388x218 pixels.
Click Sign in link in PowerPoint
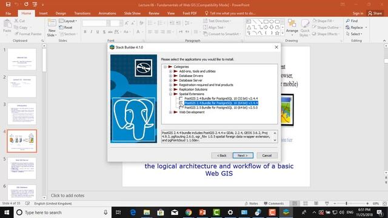[358, 13]
